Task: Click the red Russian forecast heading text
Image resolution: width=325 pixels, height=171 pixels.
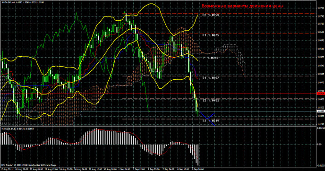Action: [242, 6]
